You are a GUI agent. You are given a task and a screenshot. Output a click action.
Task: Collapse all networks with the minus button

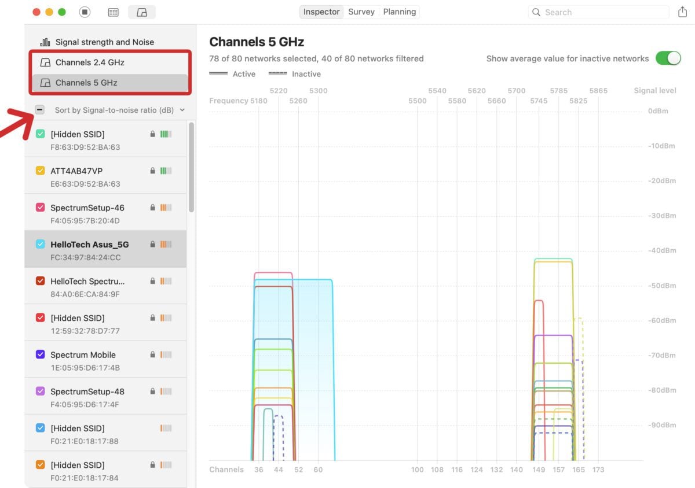(x=39, y=109)
